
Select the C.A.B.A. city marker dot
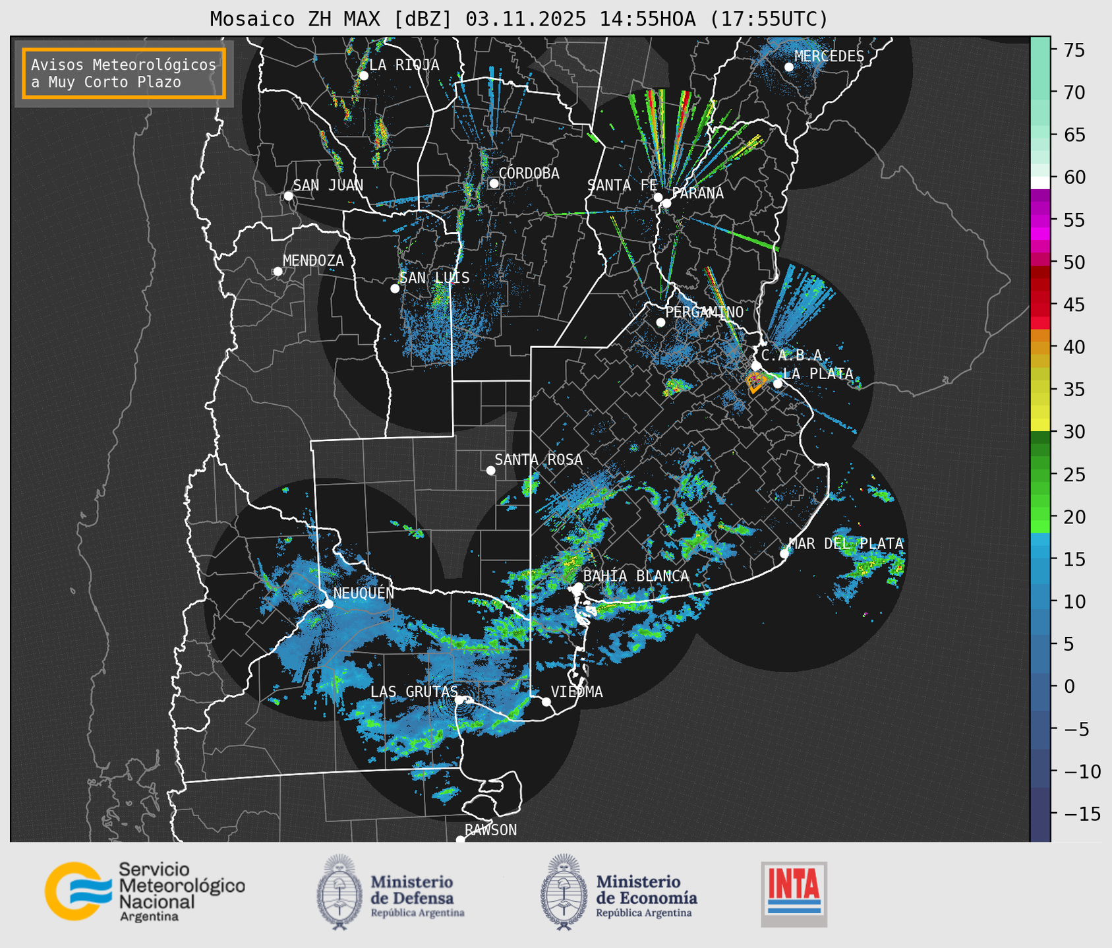click(757, 366)
